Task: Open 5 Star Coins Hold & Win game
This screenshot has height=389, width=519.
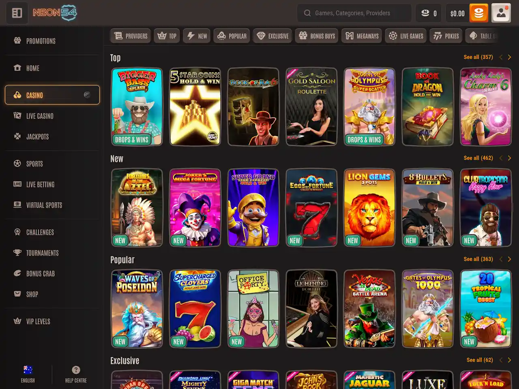Action: click(x=195, y=107)
